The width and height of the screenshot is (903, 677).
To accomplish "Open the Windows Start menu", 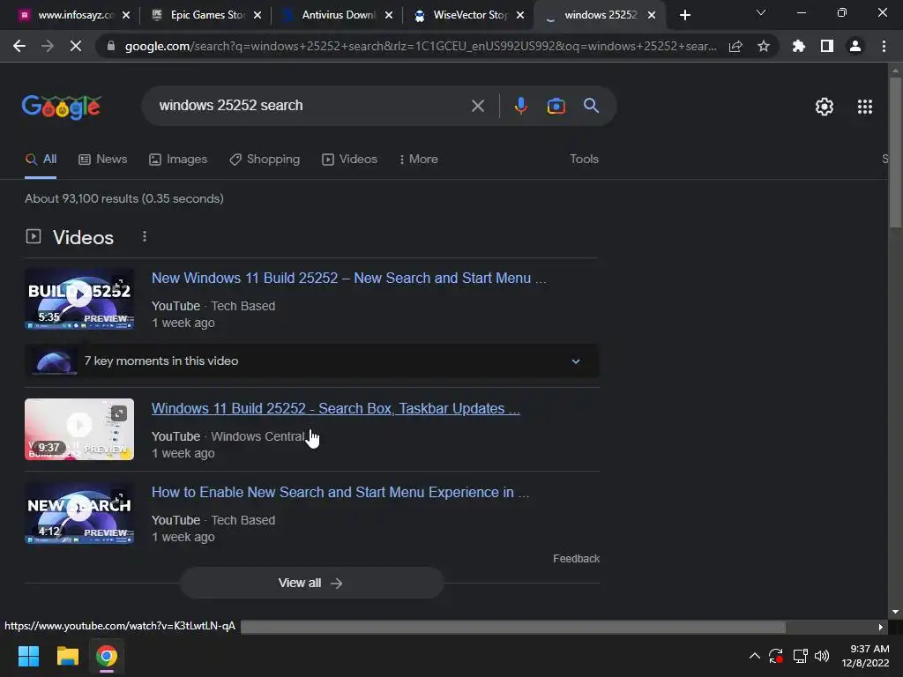I will pyautogui.click(x=28, y=656).
